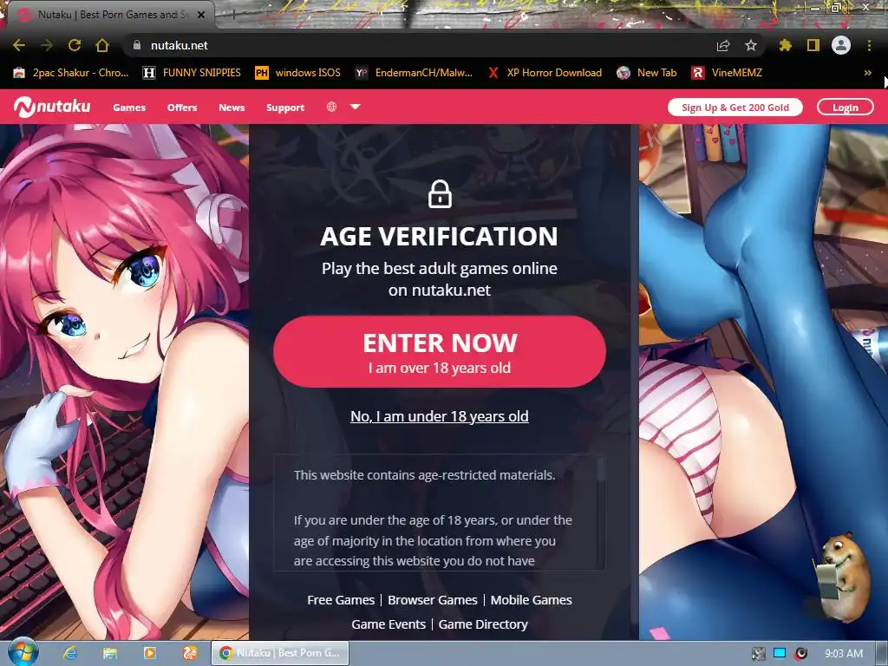Open a new tab with the plus button

point(233,15)
